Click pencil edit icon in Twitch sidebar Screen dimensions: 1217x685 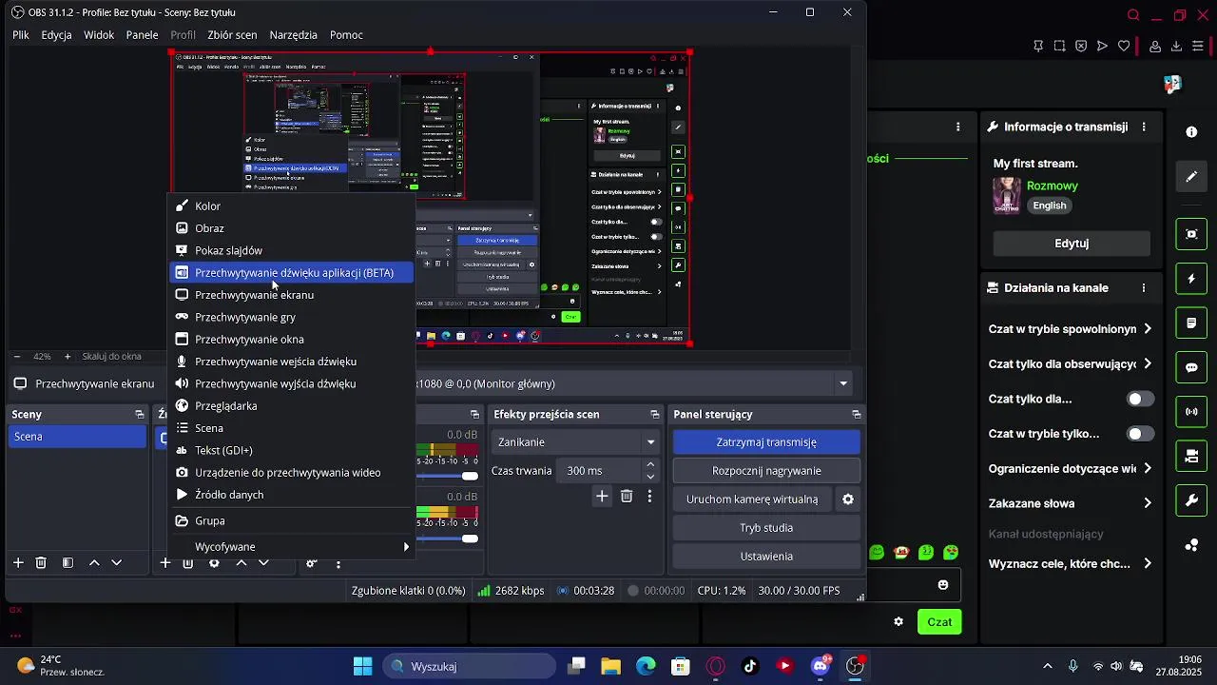(1191, 177)
